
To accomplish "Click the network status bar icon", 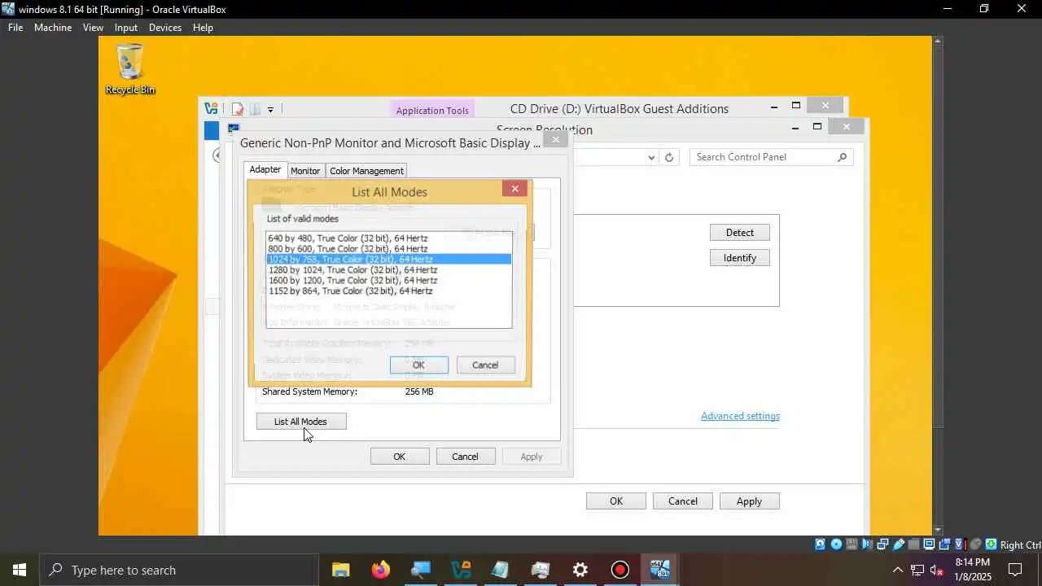I will point(882,544).
